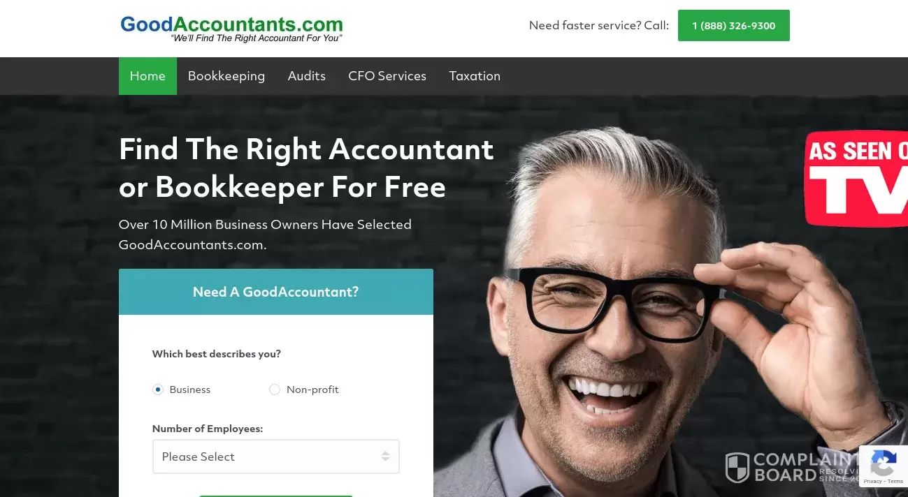The height and width of the screenshot is (497, 908).
Task: Open the reCAPTCHA Terms link
Action: [895, 482]
